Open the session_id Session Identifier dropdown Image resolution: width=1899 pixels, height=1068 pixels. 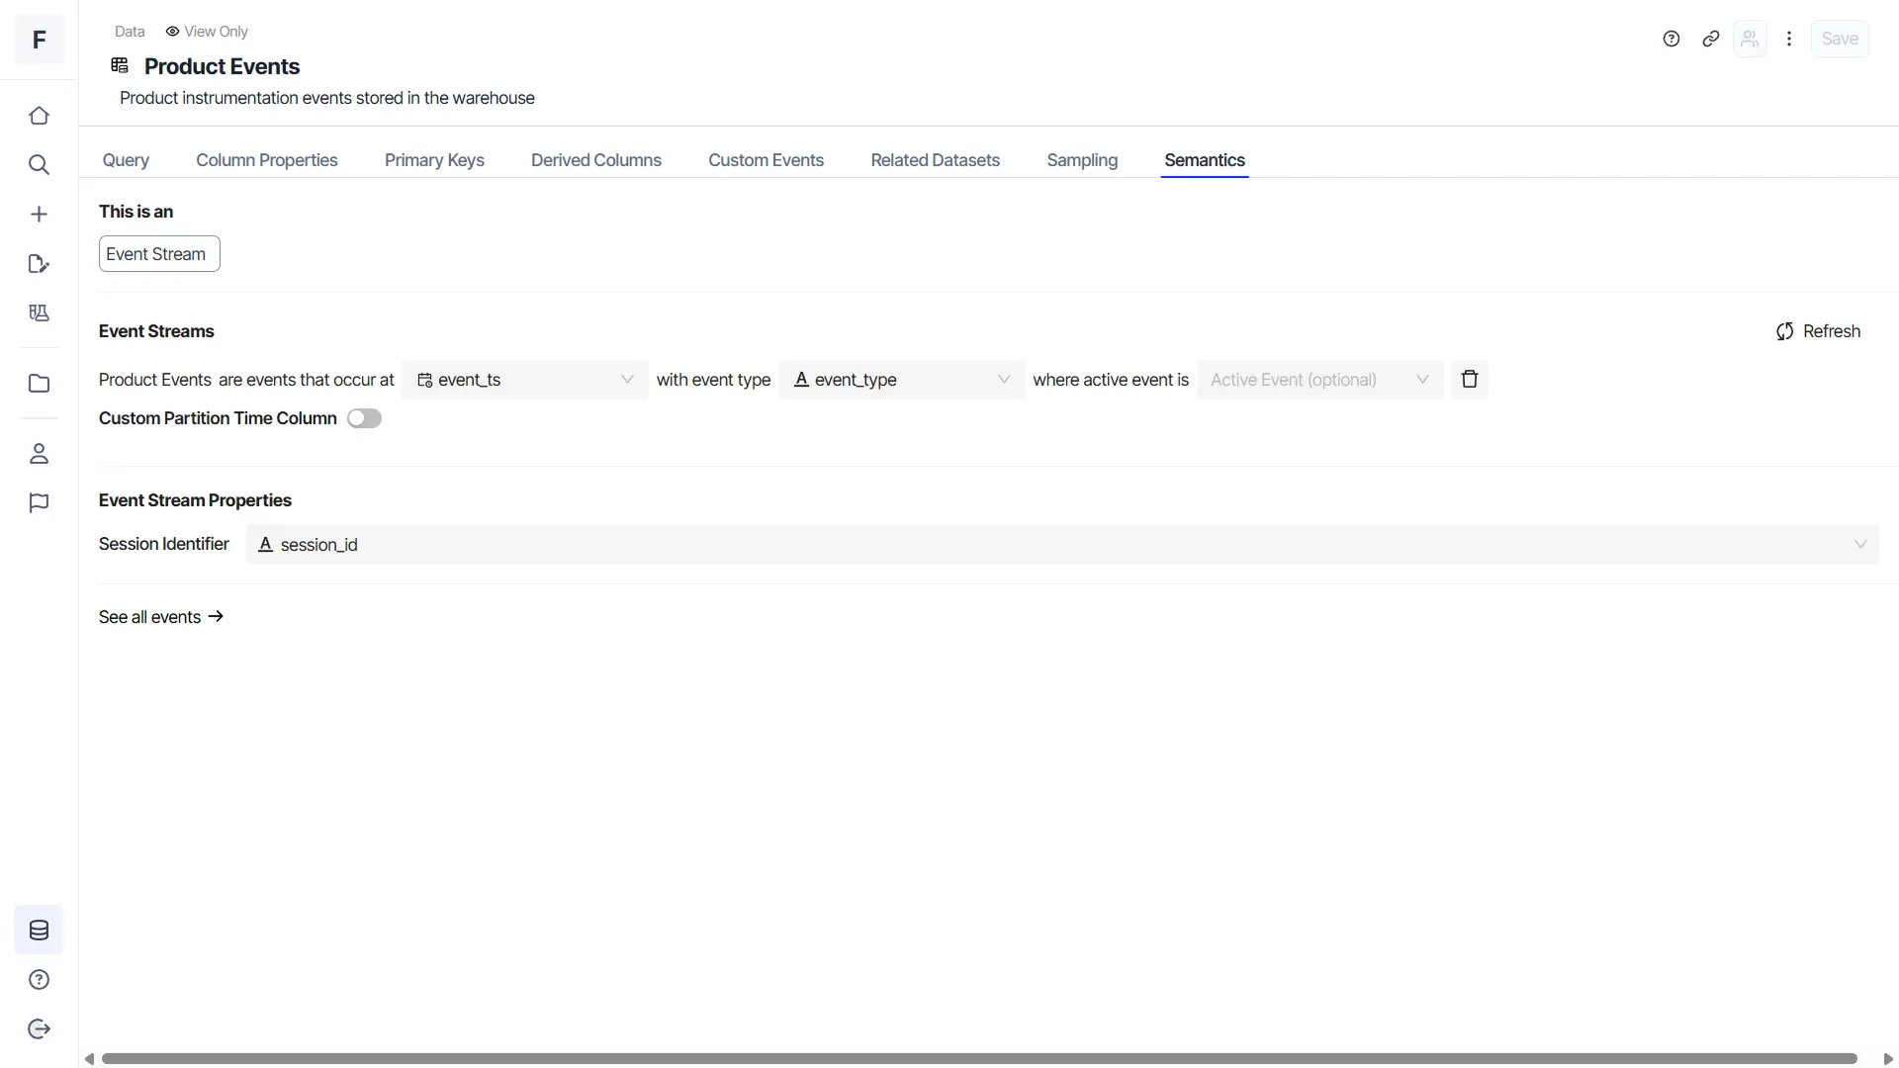click(x=1062, y=545)
